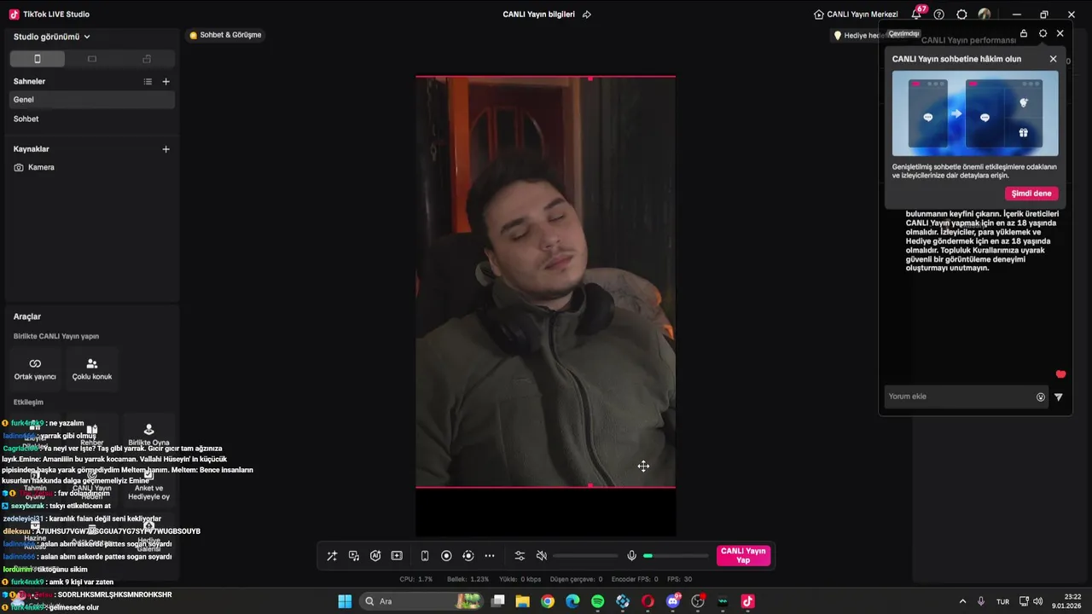This screenshot has width=1092, height=614.
Task: Click the Hediye hedefi lightbulb chip
Action: (x=857, y=36)
